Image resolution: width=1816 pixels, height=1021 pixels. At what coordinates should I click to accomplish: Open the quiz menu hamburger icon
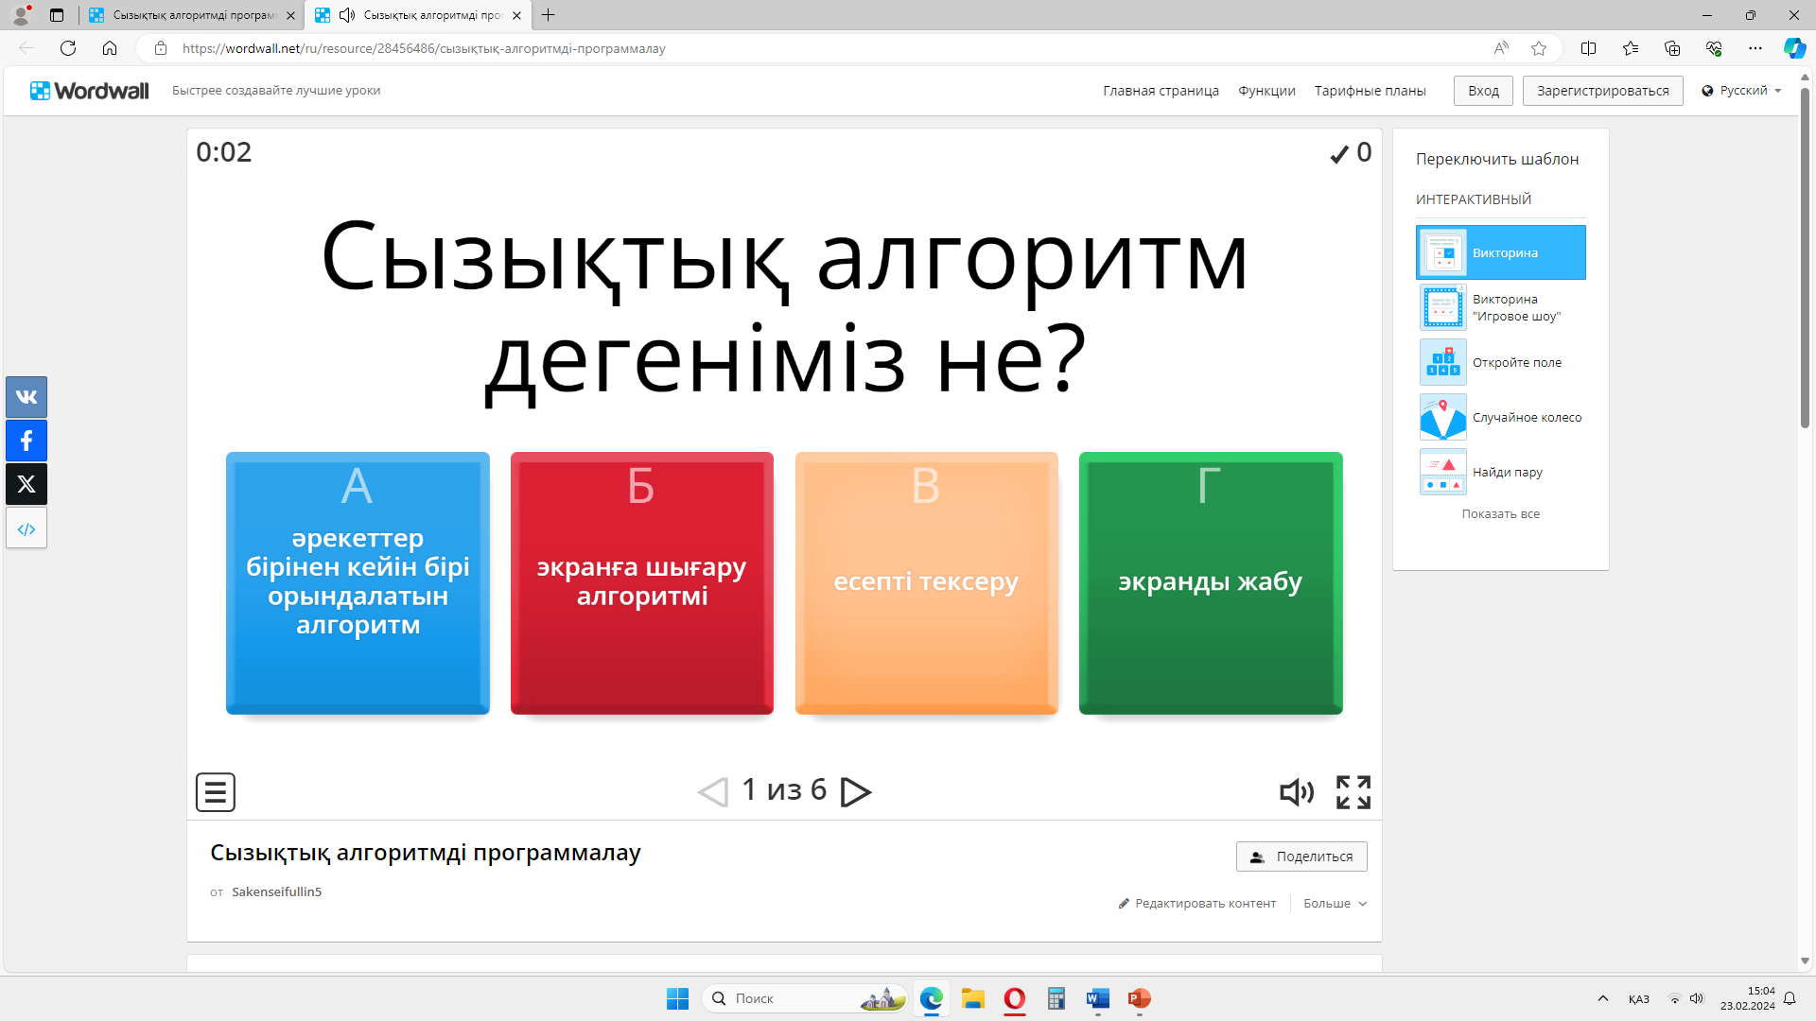tap(215, 792)
